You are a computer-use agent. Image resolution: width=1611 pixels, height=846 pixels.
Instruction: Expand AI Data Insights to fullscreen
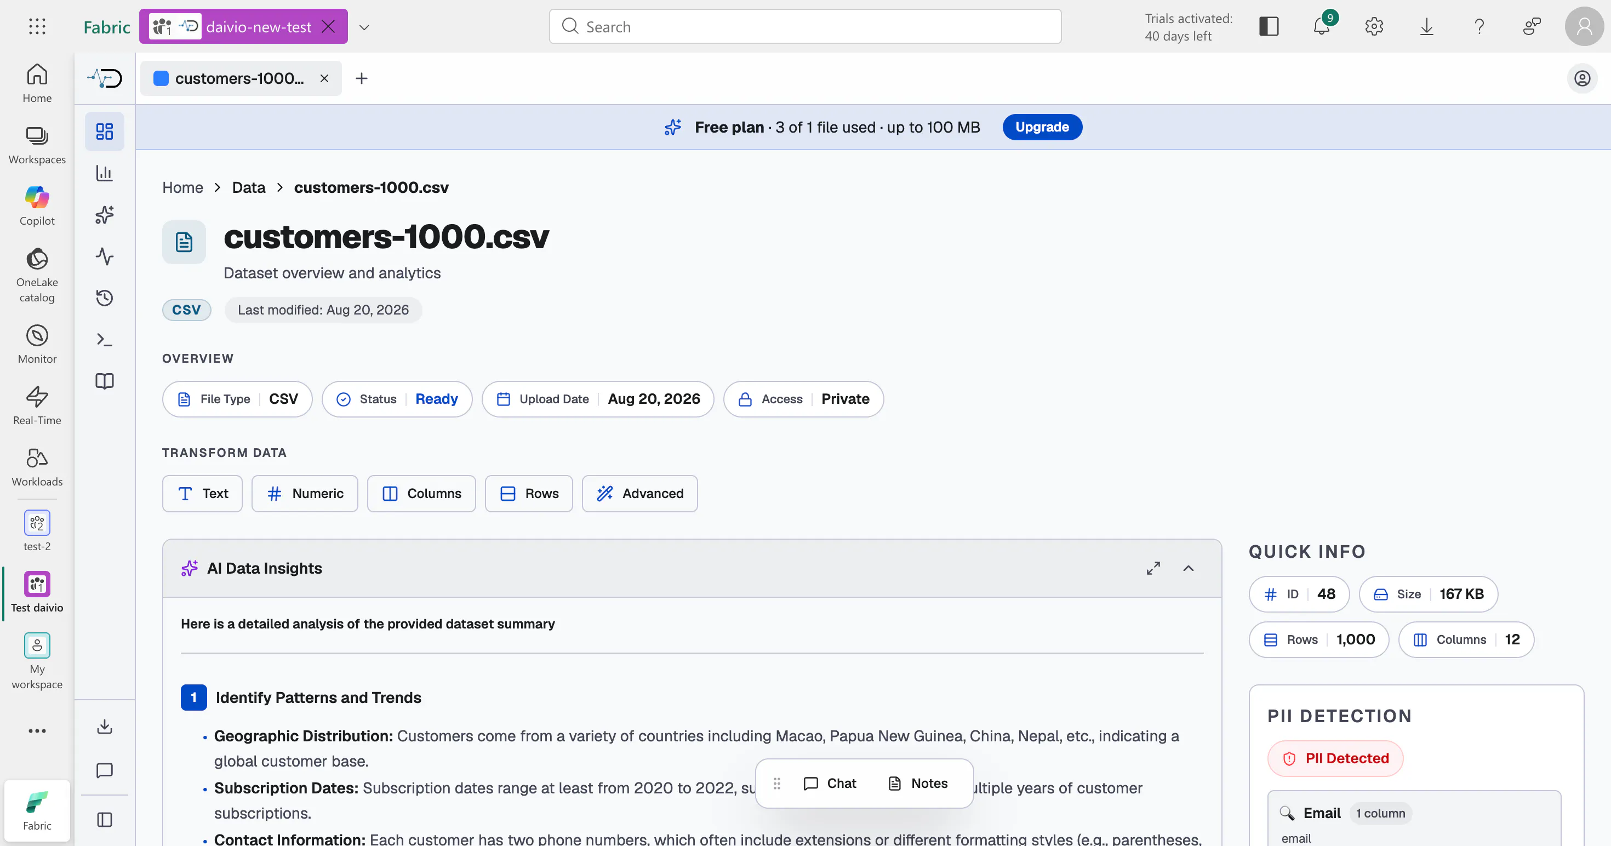point(1153,568)
